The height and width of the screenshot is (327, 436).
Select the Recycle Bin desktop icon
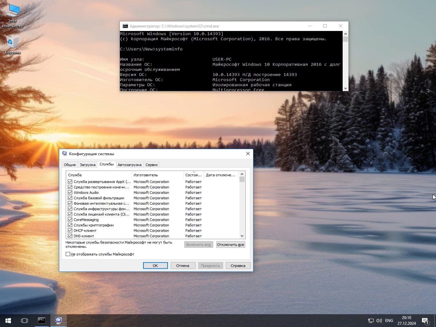point(13,44)
